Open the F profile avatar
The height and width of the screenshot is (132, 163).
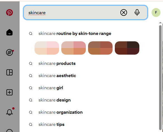point(156,12)
